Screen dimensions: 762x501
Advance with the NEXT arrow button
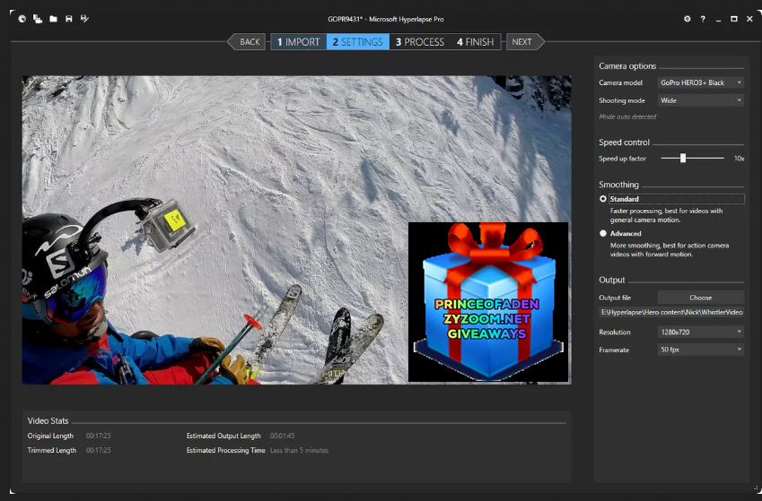[x=525, y=42]
